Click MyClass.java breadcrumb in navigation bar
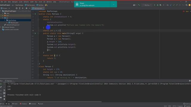Image resolution: width=191 pixels, height=107 pixels. click(x=30, y=5)
